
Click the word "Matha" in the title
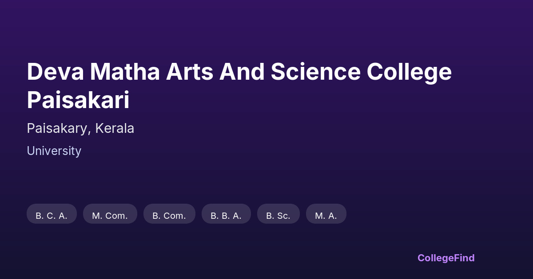tap(124, 72)
